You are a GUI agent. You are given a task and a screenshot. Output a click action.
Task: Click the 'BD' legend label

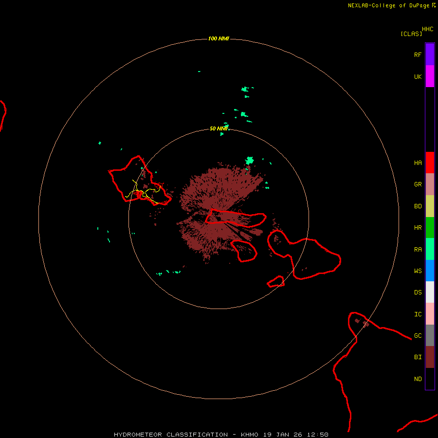coord(418,206)
